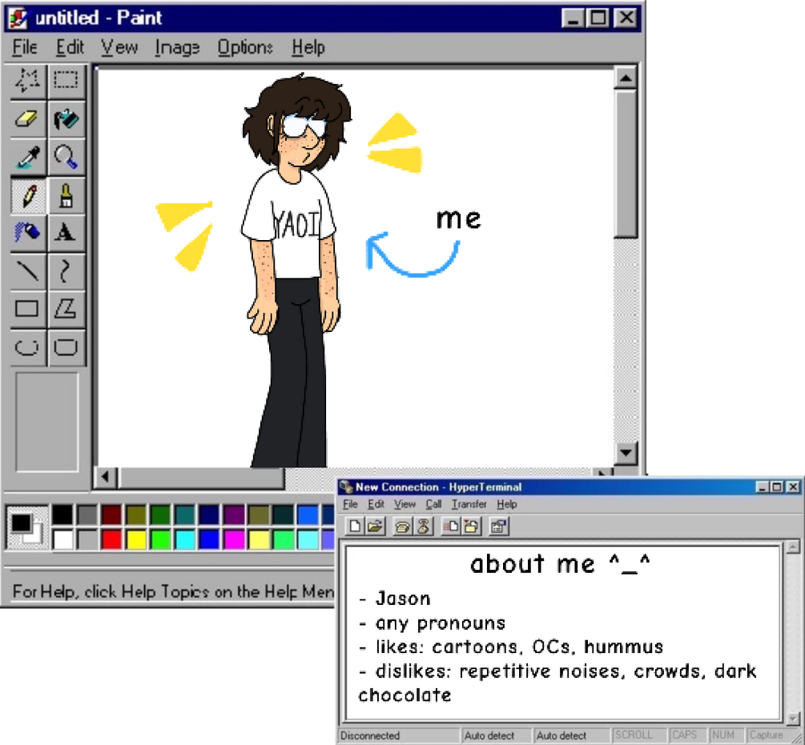Pick the Eraser tool
Screen dimensions: 805x745
(28, 118)
